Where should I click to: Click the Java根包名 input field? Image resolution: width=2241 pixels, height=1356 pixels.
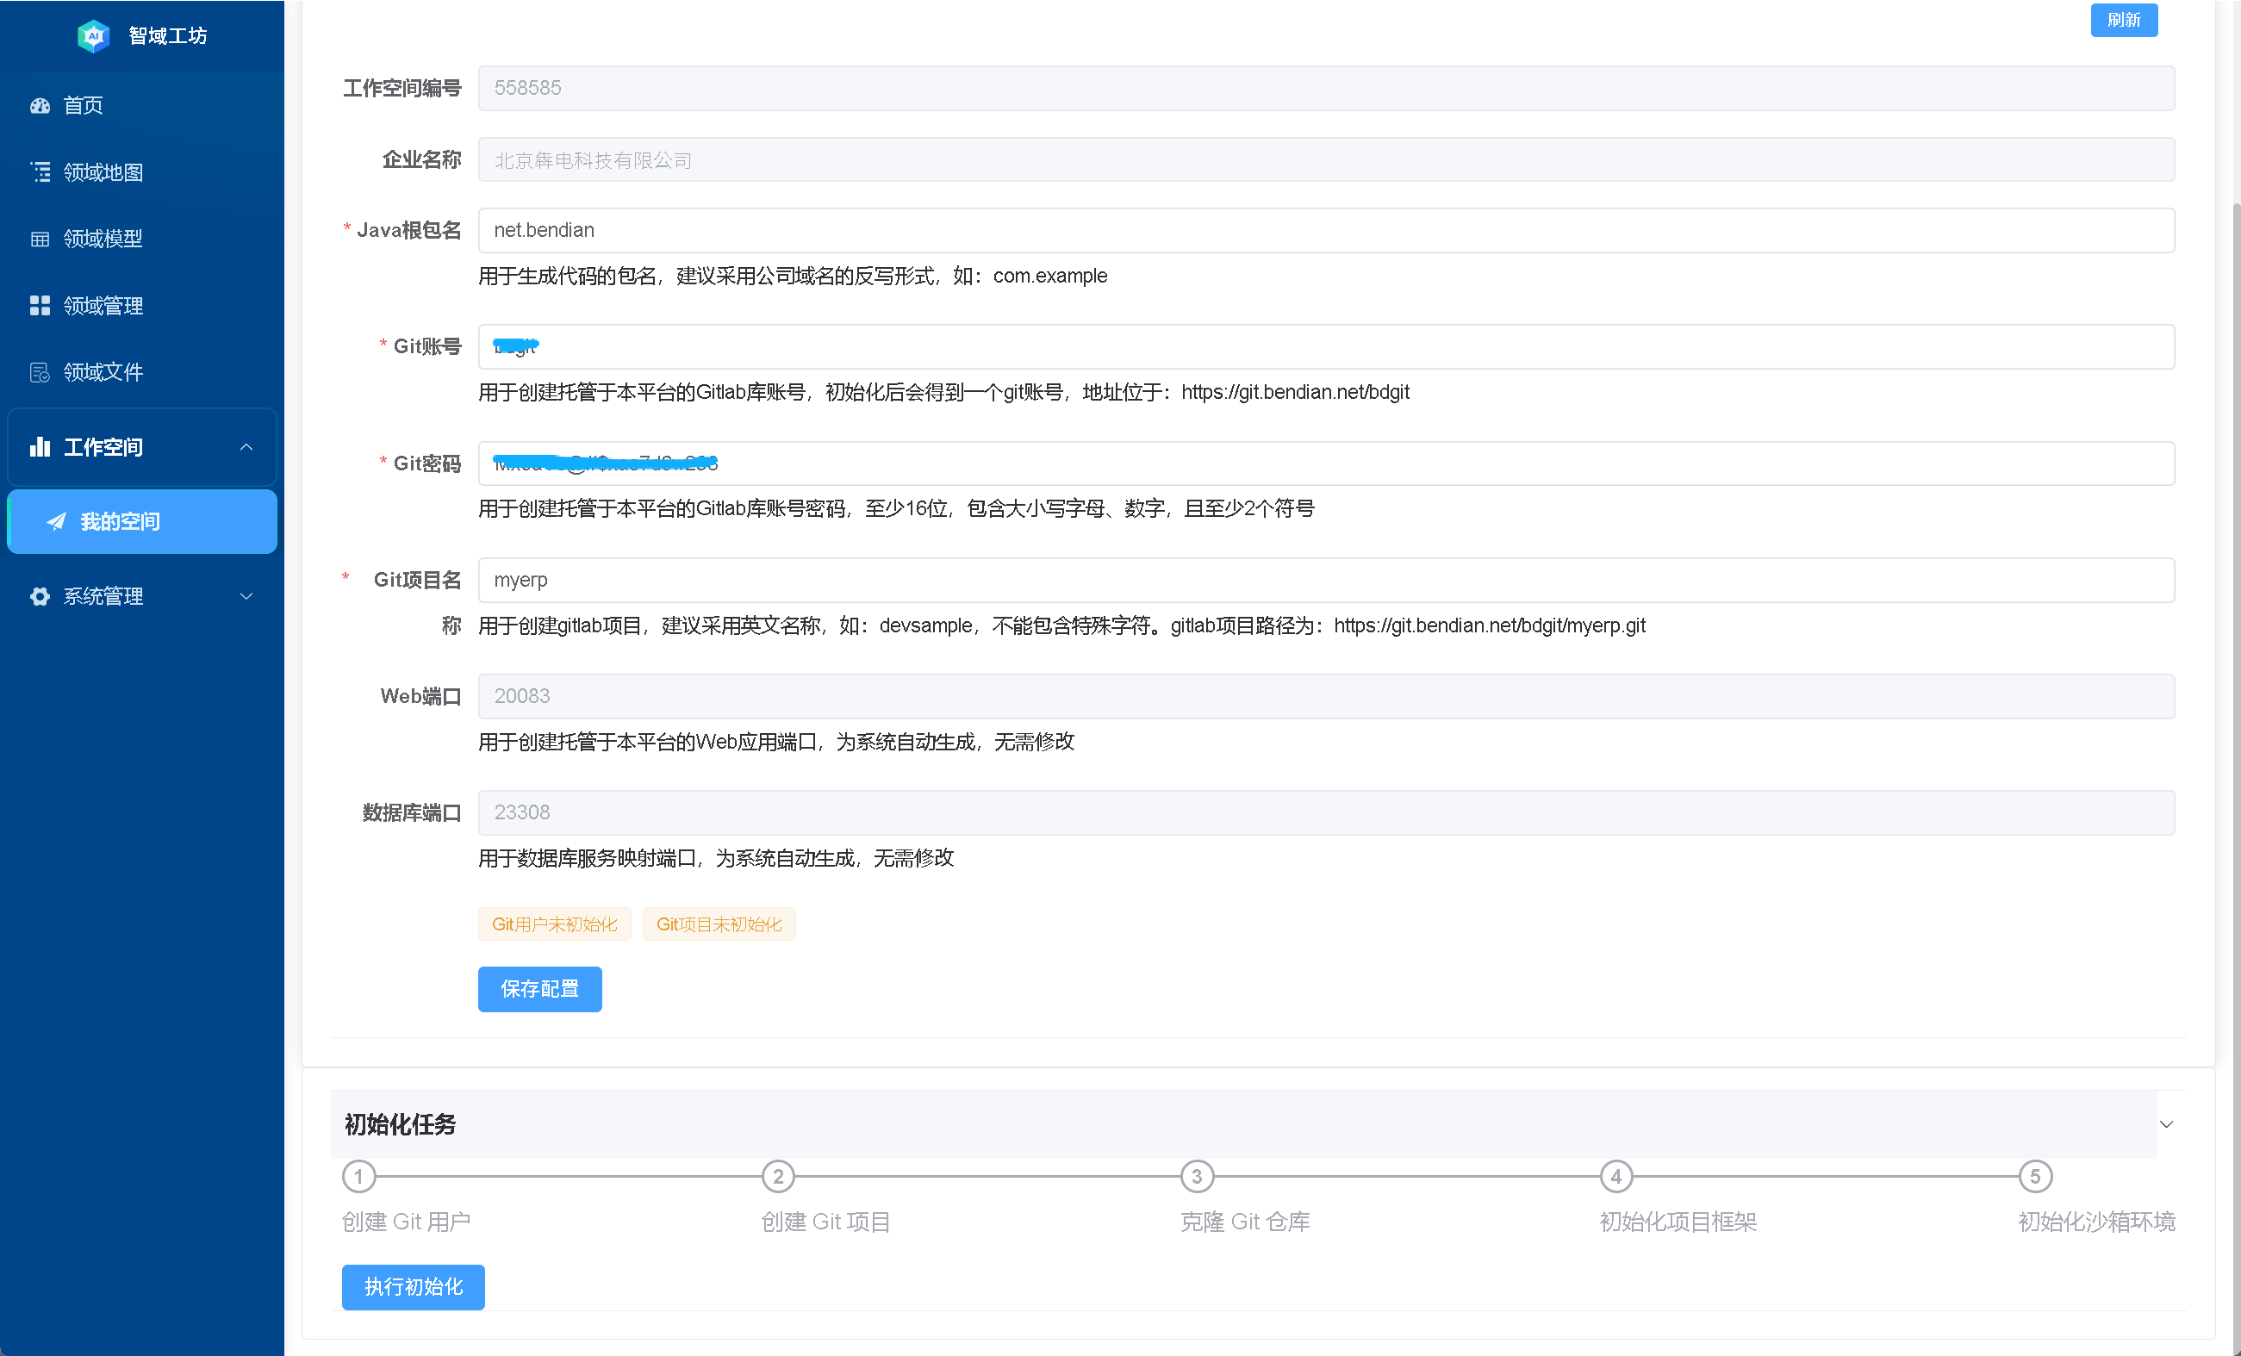pyautogui.click(x=1325, y=230)
